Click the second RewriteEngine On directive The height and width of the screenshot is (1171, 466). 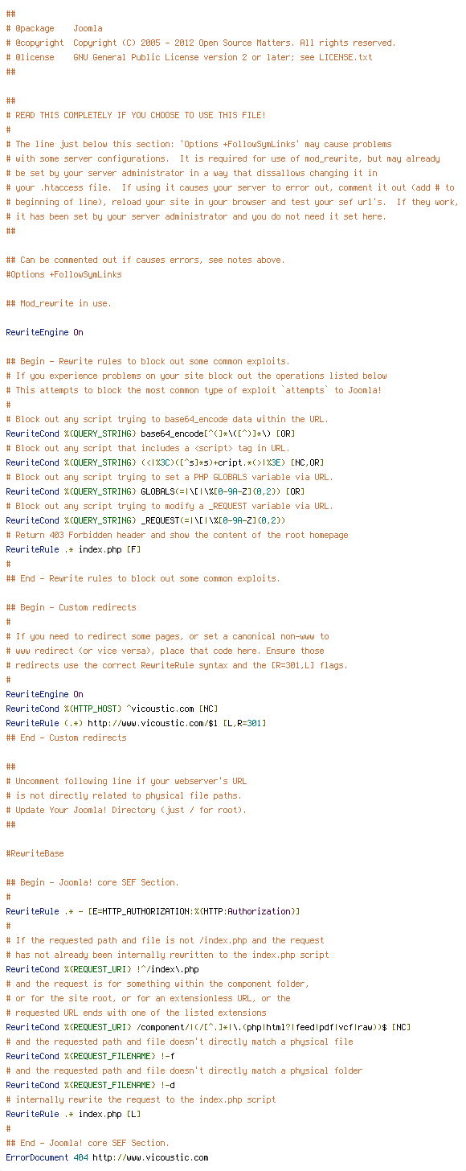coord(44,694)
